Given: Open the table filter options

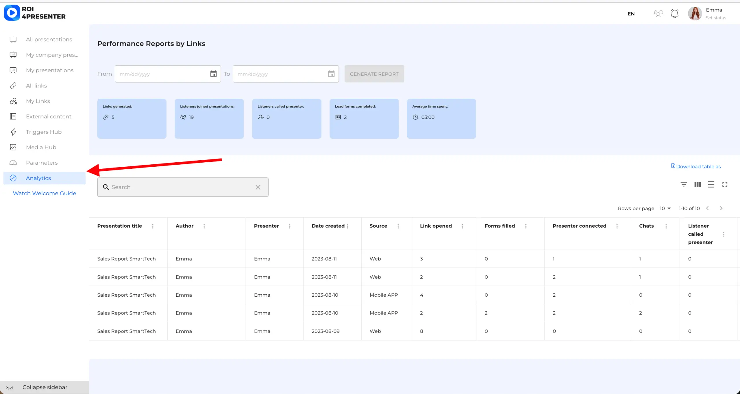Looking at the screenshot, I should (683, 184).
